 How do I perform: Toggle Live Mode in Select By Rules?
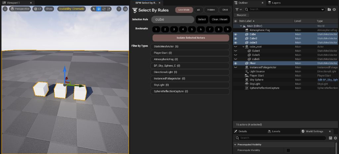[x=184, y=10]
